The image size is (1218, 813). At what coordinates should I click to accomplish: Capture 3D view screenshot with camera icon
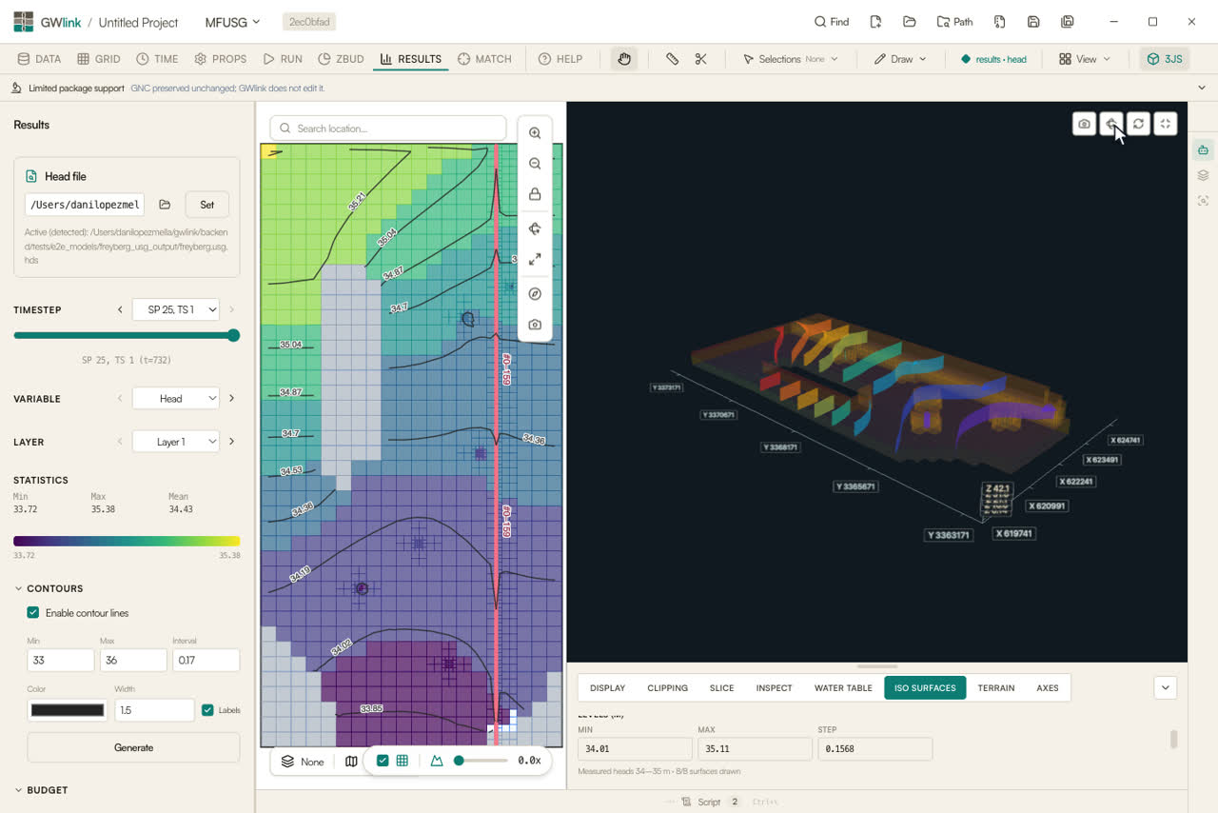pyautogui.click(x=1084, y=124)
